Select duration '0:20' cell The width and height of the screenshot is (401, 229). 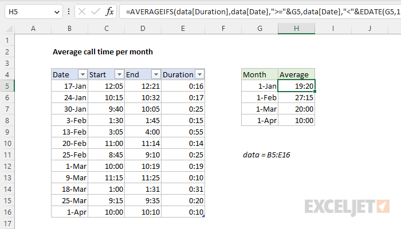coord(183,200)
